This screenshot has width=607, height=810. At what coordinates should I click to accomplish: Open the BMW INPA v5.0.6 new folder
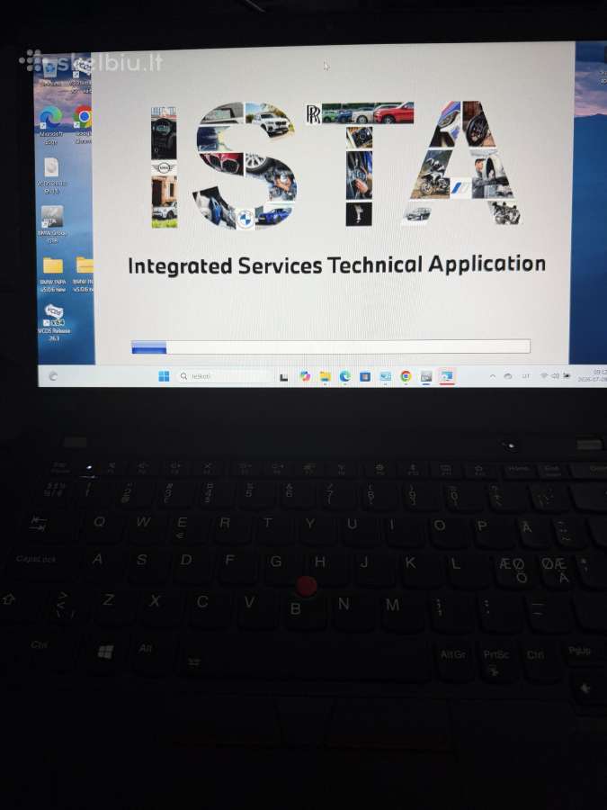(x=53, y=274)
